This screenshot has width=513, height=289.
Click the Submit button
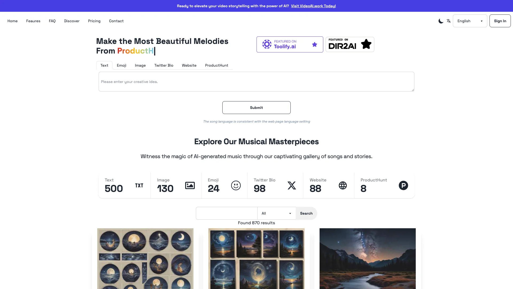(x=256, y=108)
